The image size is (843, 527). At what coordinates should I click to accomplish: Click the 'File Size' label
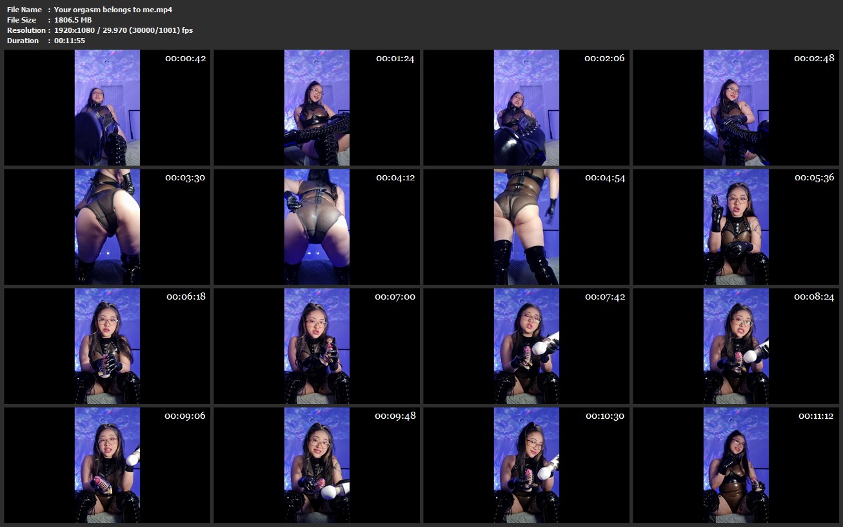coord(22,20)
